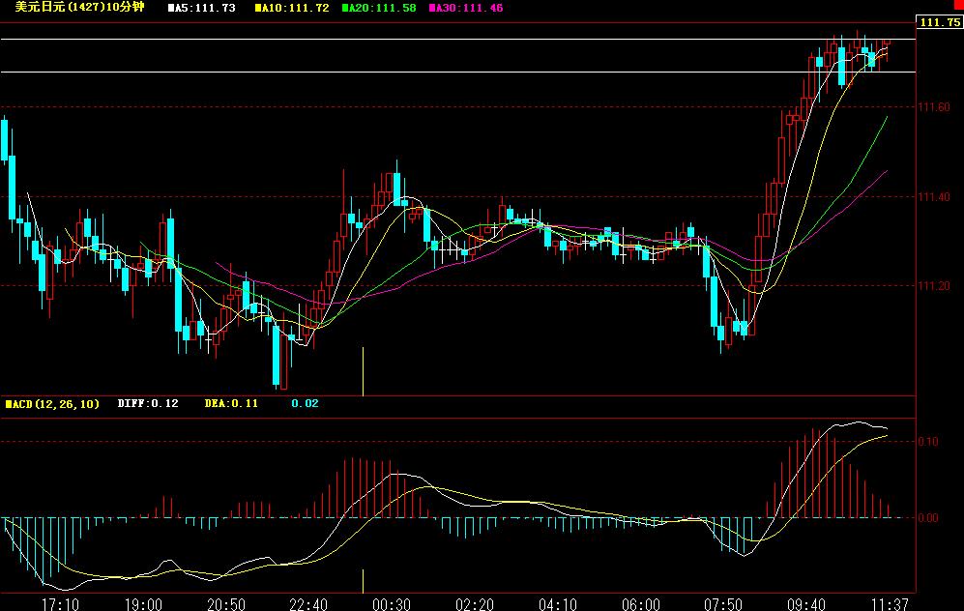Screen dimensions: 964x611
Task: Click the 07:50 time axis label
Action: coord(723,604)
